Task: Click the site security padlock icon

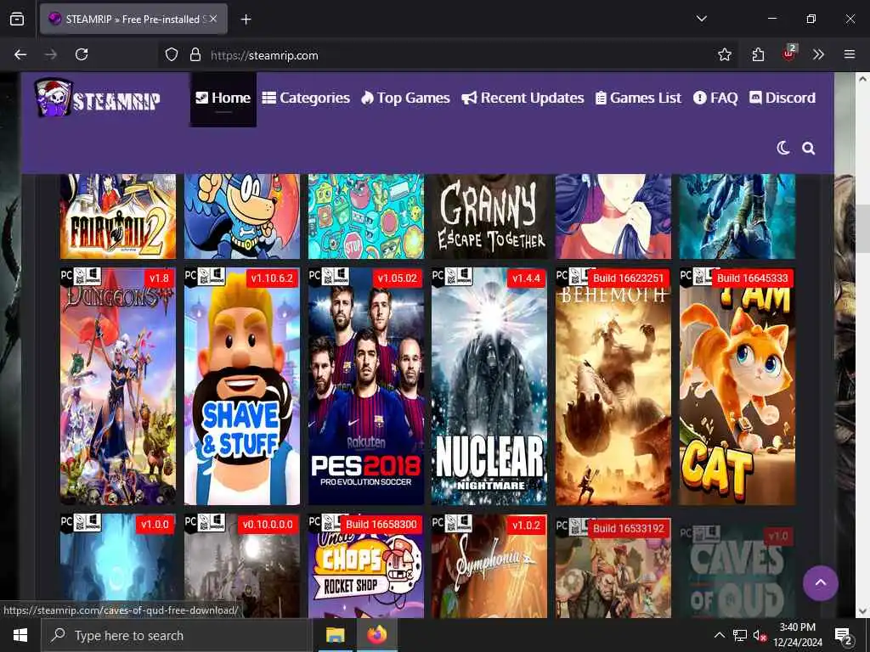Action: click(x=195, y=54)
